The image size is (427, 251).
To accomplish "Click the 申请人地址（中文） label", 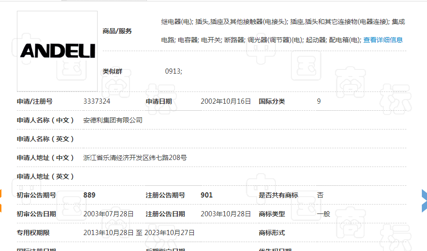I will tap(45, 158).
